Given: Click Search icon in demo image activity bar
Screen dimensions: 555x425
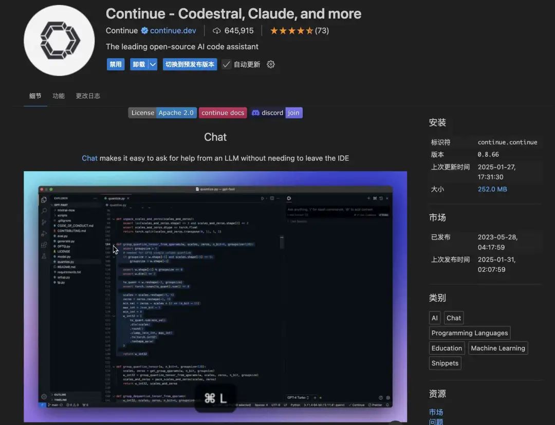Looking at the screenshot, I should coord(44,211).
